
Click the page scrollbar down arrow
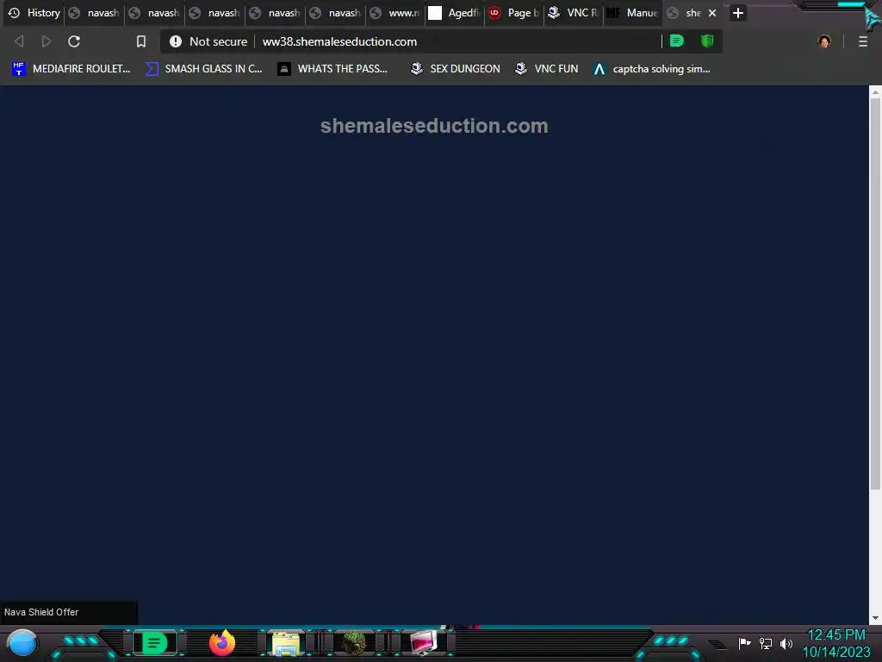tap(875, 618)
